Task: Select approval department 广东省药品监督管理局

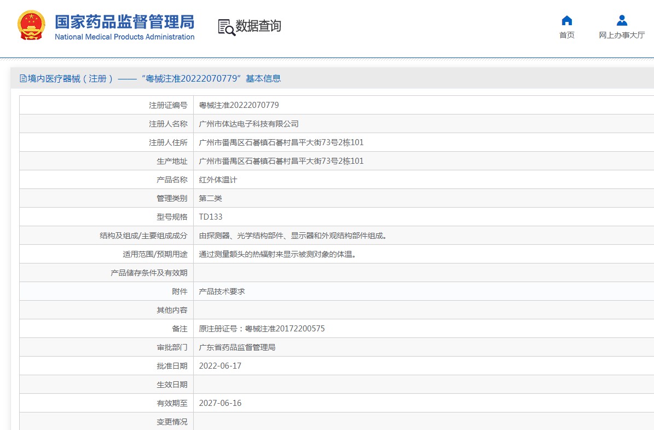Action: click(x=237, y=347)
